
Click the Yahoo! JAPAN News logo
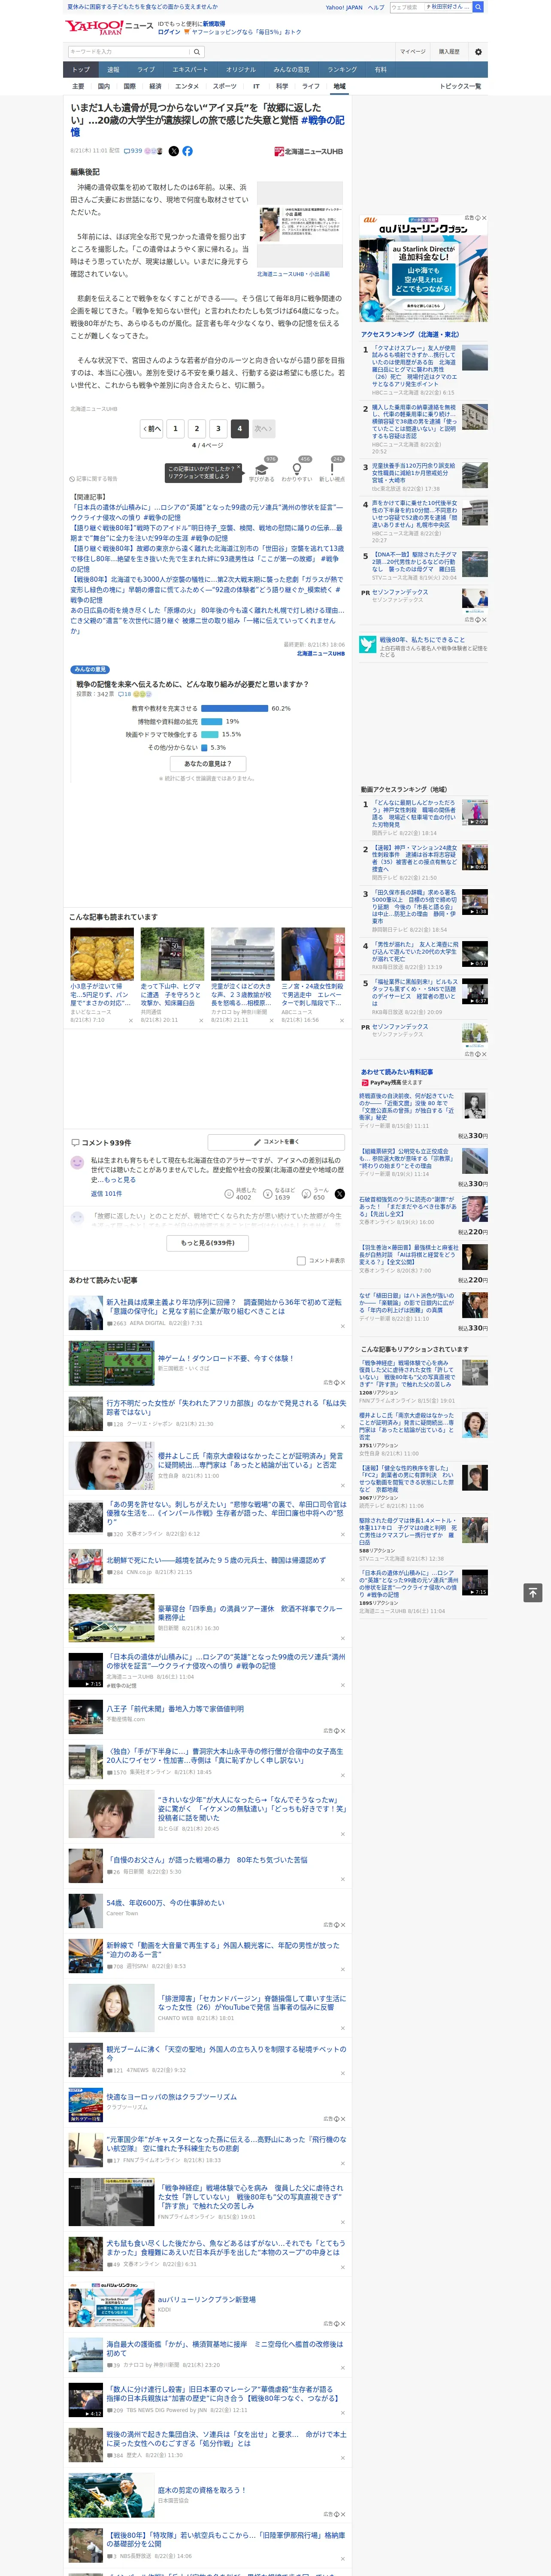point(110,27)
